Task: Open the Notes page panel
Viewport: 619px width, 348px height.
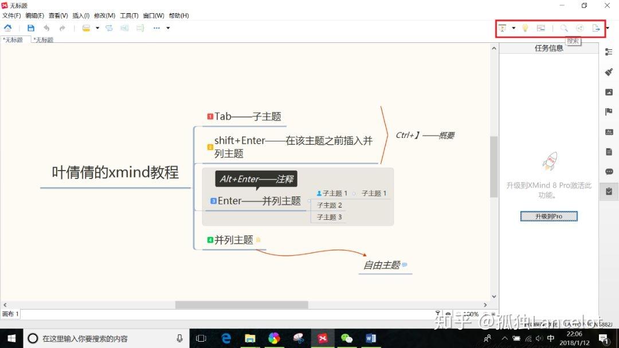Action: [x=609, y=152]
